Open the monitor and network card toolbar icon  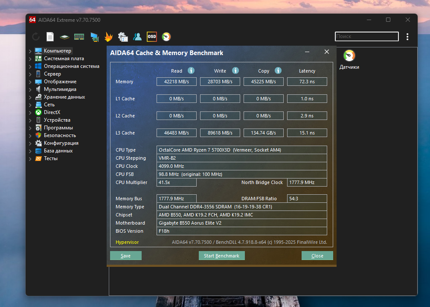(x=94, y=37)
